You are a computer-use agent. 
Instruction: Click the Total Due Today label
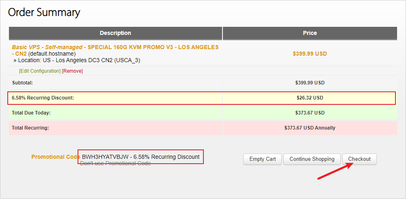pos(31,113)
